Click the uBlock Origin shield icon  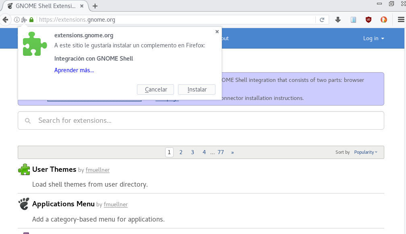(x=368, y=20)
